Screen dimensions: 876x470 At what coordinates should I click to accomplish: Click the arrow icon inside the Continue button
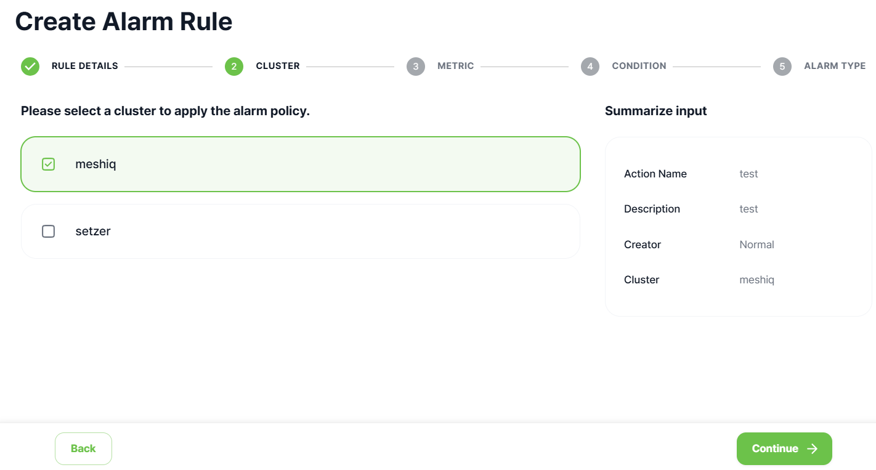pos(812,448)
